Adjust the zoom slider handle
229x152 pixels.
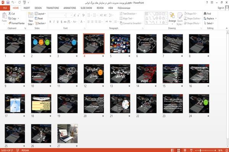coord(200,150)
